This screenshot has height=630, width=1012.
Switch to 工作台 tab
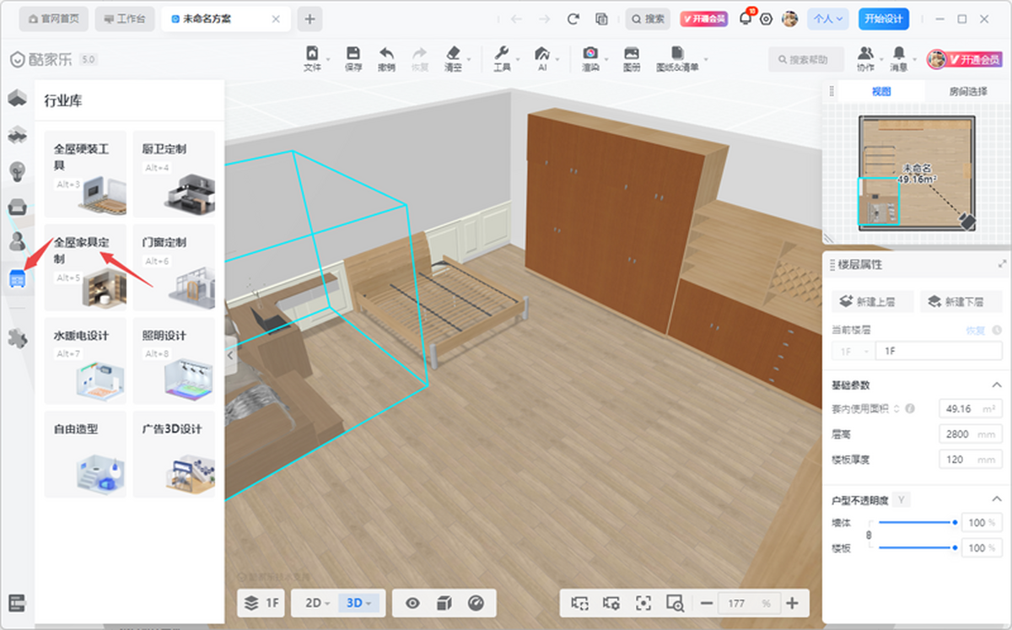pyautogui.click(x=124, y=19)
